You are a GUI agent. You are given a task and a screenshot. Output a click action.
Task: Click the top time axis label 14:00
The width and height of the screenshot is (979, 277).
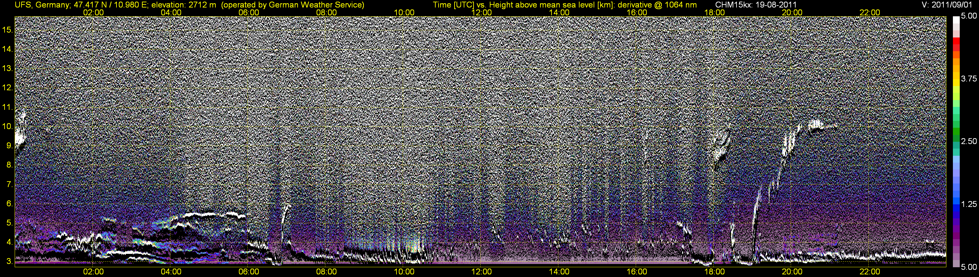559,12
